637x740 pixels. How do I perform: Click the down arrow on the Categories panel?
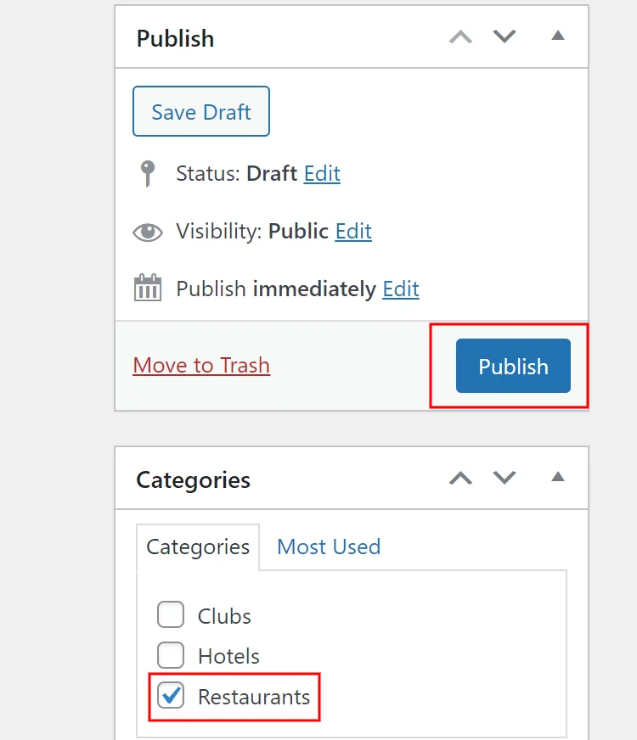pyautogui.click(x=504, y=478)
